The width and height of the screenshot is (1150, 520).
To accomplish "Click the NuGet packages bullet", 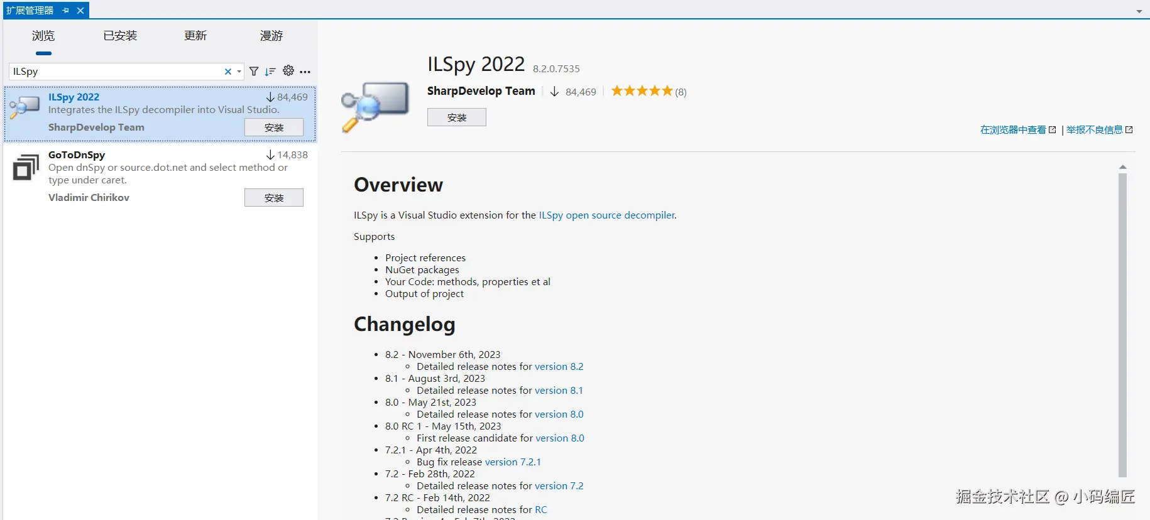I will pyautogui.click(x=422, y=270).
